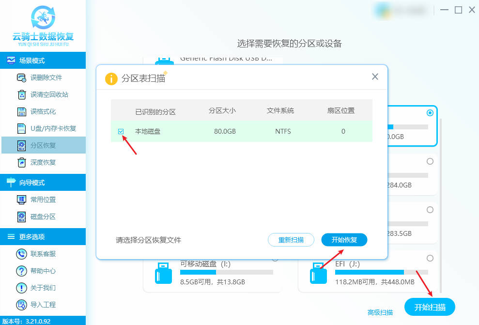Select 分区恢复 in the sidebar
This screenshot has height=325, width=479.
43,145
